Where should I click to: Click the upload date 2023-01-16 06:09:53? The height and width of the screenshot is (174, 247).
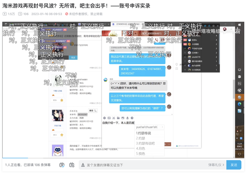[x=47, y=14]
